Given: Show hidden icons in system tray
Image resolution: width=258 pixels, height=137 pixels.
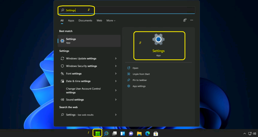Looking at the screenshot, I should click(244, 133).
